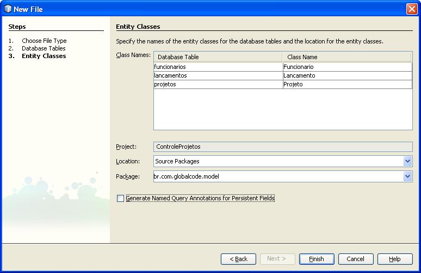Screen dimensions: 421x273
Task: Click the br.com.globalcode.model package field
Action: tap(278, 176)
